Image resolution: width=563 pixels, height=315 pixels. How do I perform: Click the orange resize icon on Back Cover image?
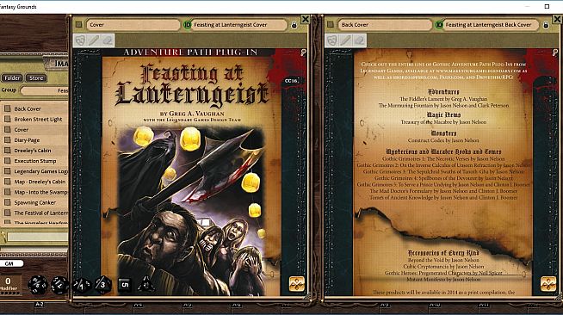[x=548, y=284]
